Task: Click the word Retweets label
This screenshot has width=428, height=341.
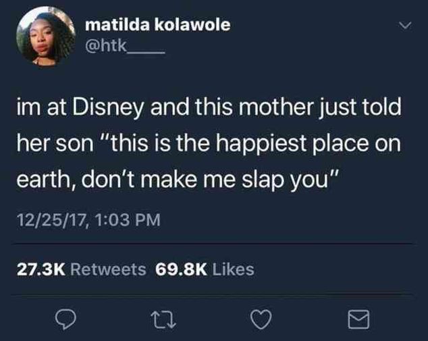Action: (x=109, y=269)
